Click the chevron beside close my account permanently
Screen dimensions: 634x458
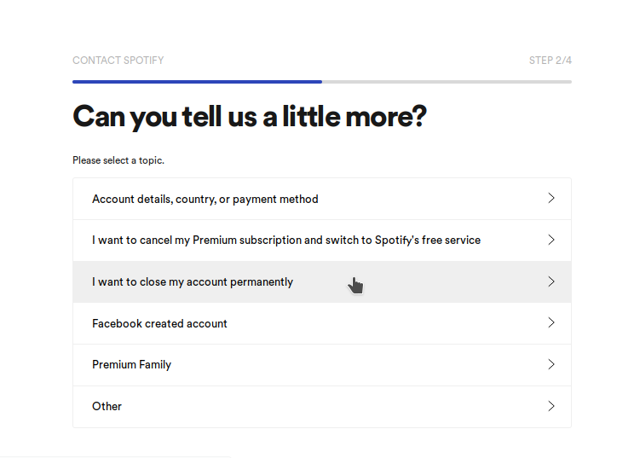[551, 281]
